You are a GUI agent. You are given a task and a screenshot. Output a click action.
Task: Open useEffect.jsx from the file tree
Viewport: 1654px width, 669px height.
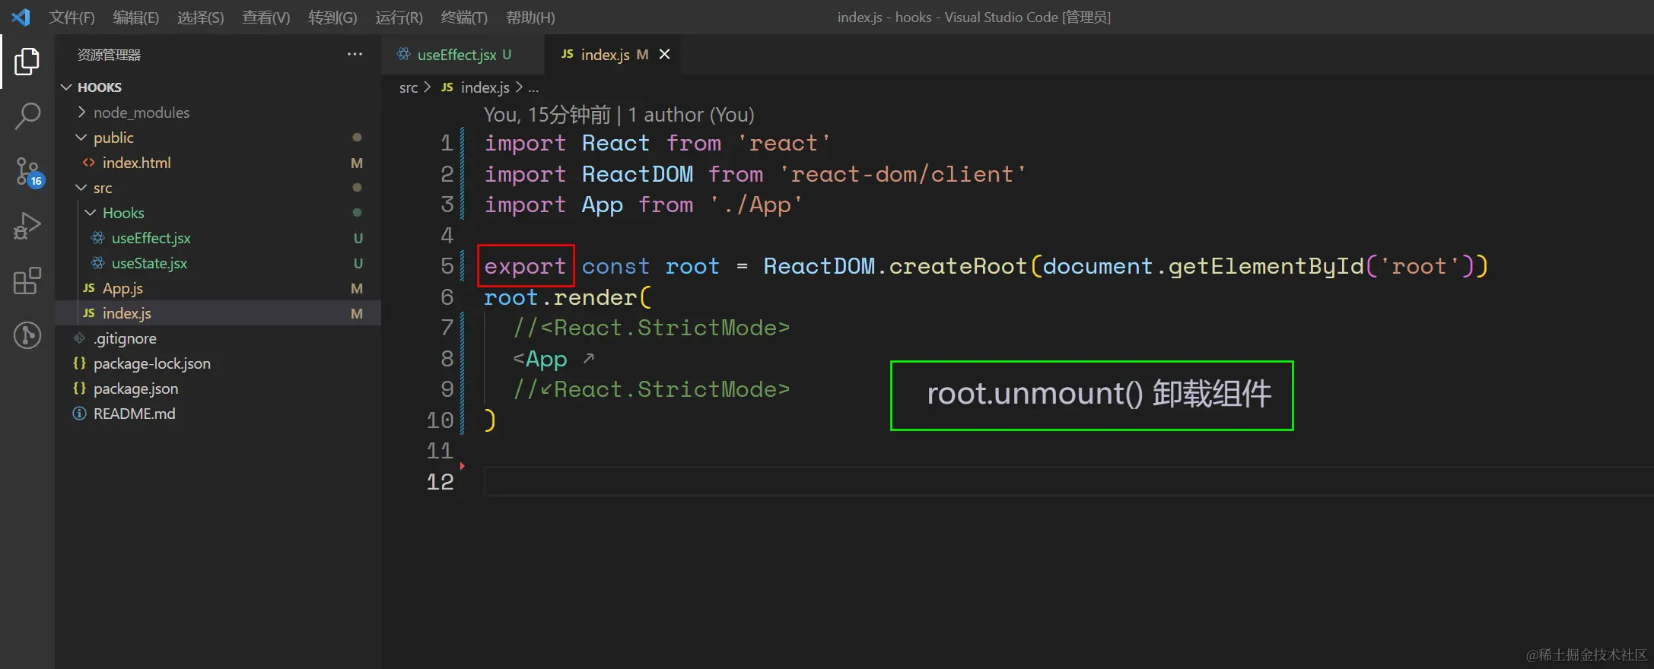(x=151, y=238)
